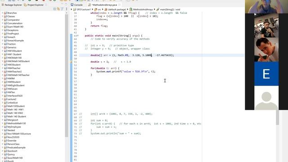Click the foreachExample project icon
This screenshot has width=288, height=162.
tap(5, 40)
